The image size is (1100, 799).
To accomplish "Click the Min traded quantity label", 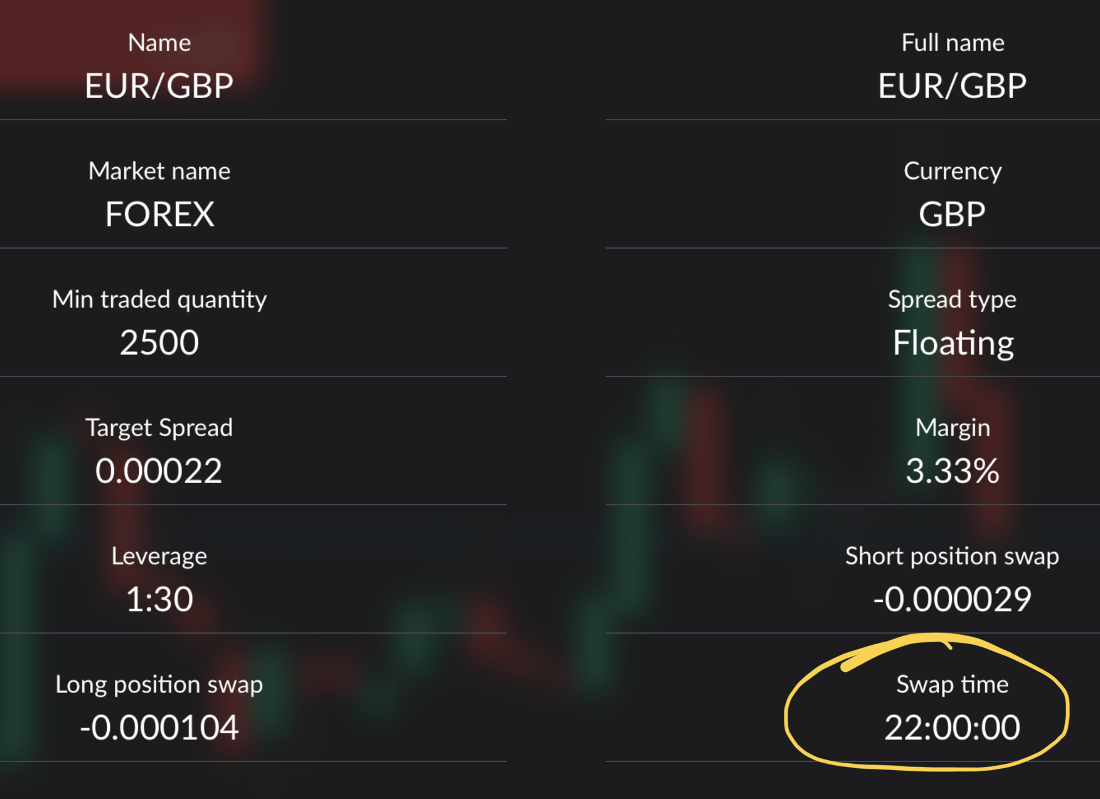I will point(159,300).
